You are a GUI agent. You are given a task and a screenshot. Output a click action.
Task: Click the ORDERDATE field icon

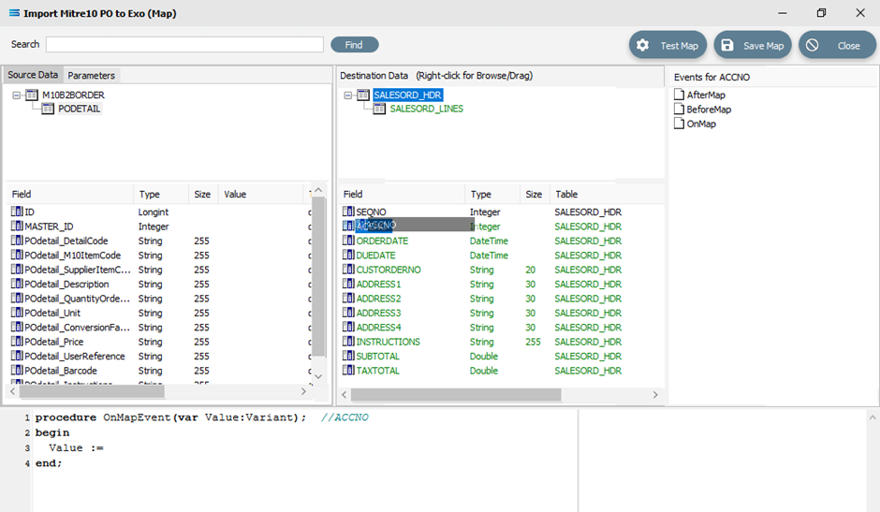[348, 241]
